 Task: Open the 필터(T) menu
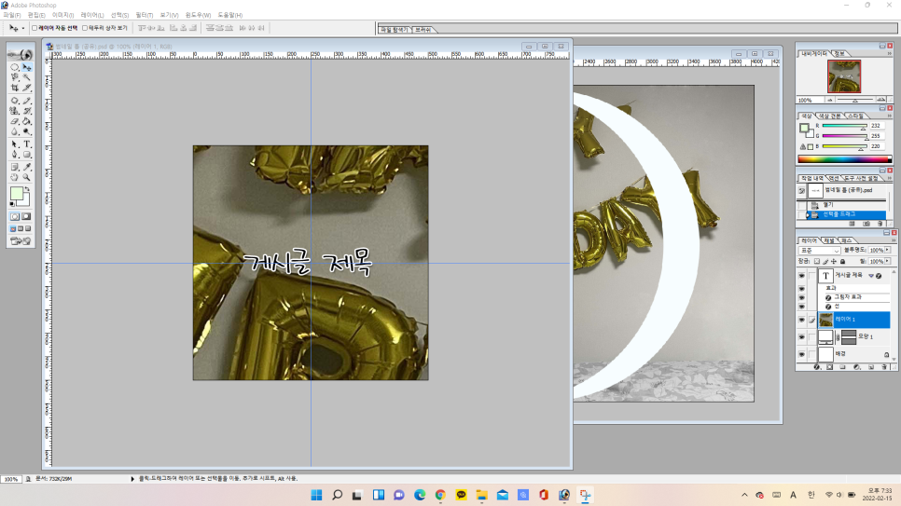145,15
